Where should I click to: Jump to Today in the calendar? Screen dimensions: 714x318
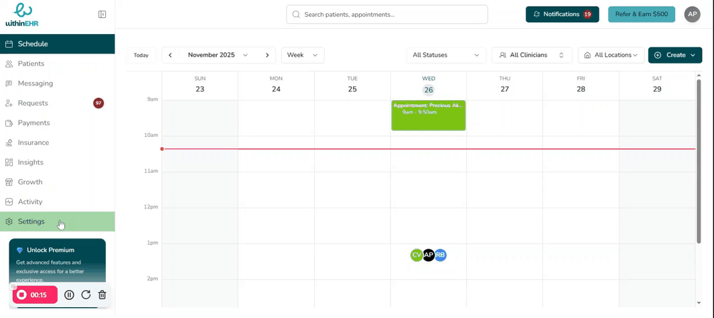141,55
